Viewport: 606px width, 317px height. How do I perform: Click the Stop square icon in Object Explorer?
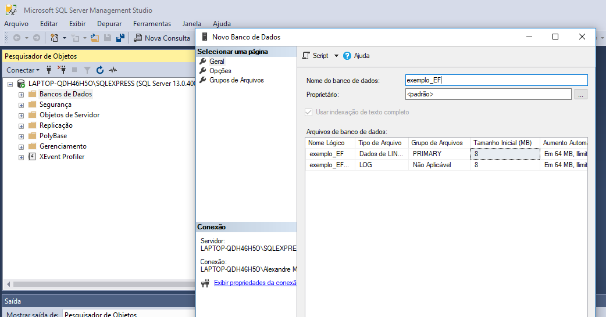[74, 70]
